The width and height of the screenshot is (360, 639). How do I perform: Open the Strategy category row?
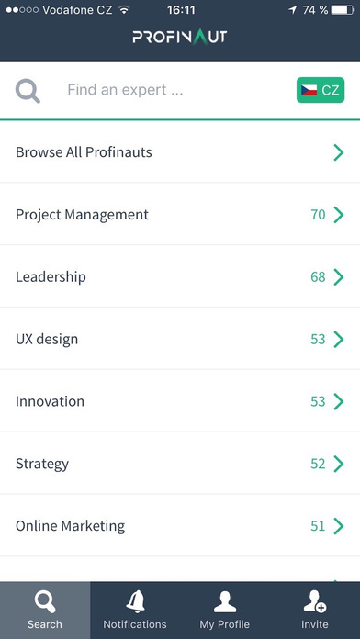point(180,464)
